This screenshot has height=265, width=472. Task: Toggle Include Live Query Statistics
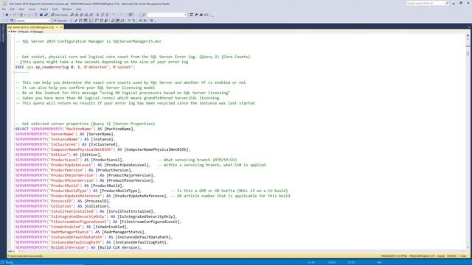point(102,21)
